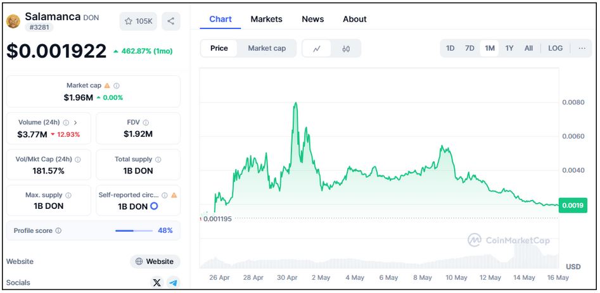
Task: Click circulating supply circle indicator
Action: (x=154, y=206)
